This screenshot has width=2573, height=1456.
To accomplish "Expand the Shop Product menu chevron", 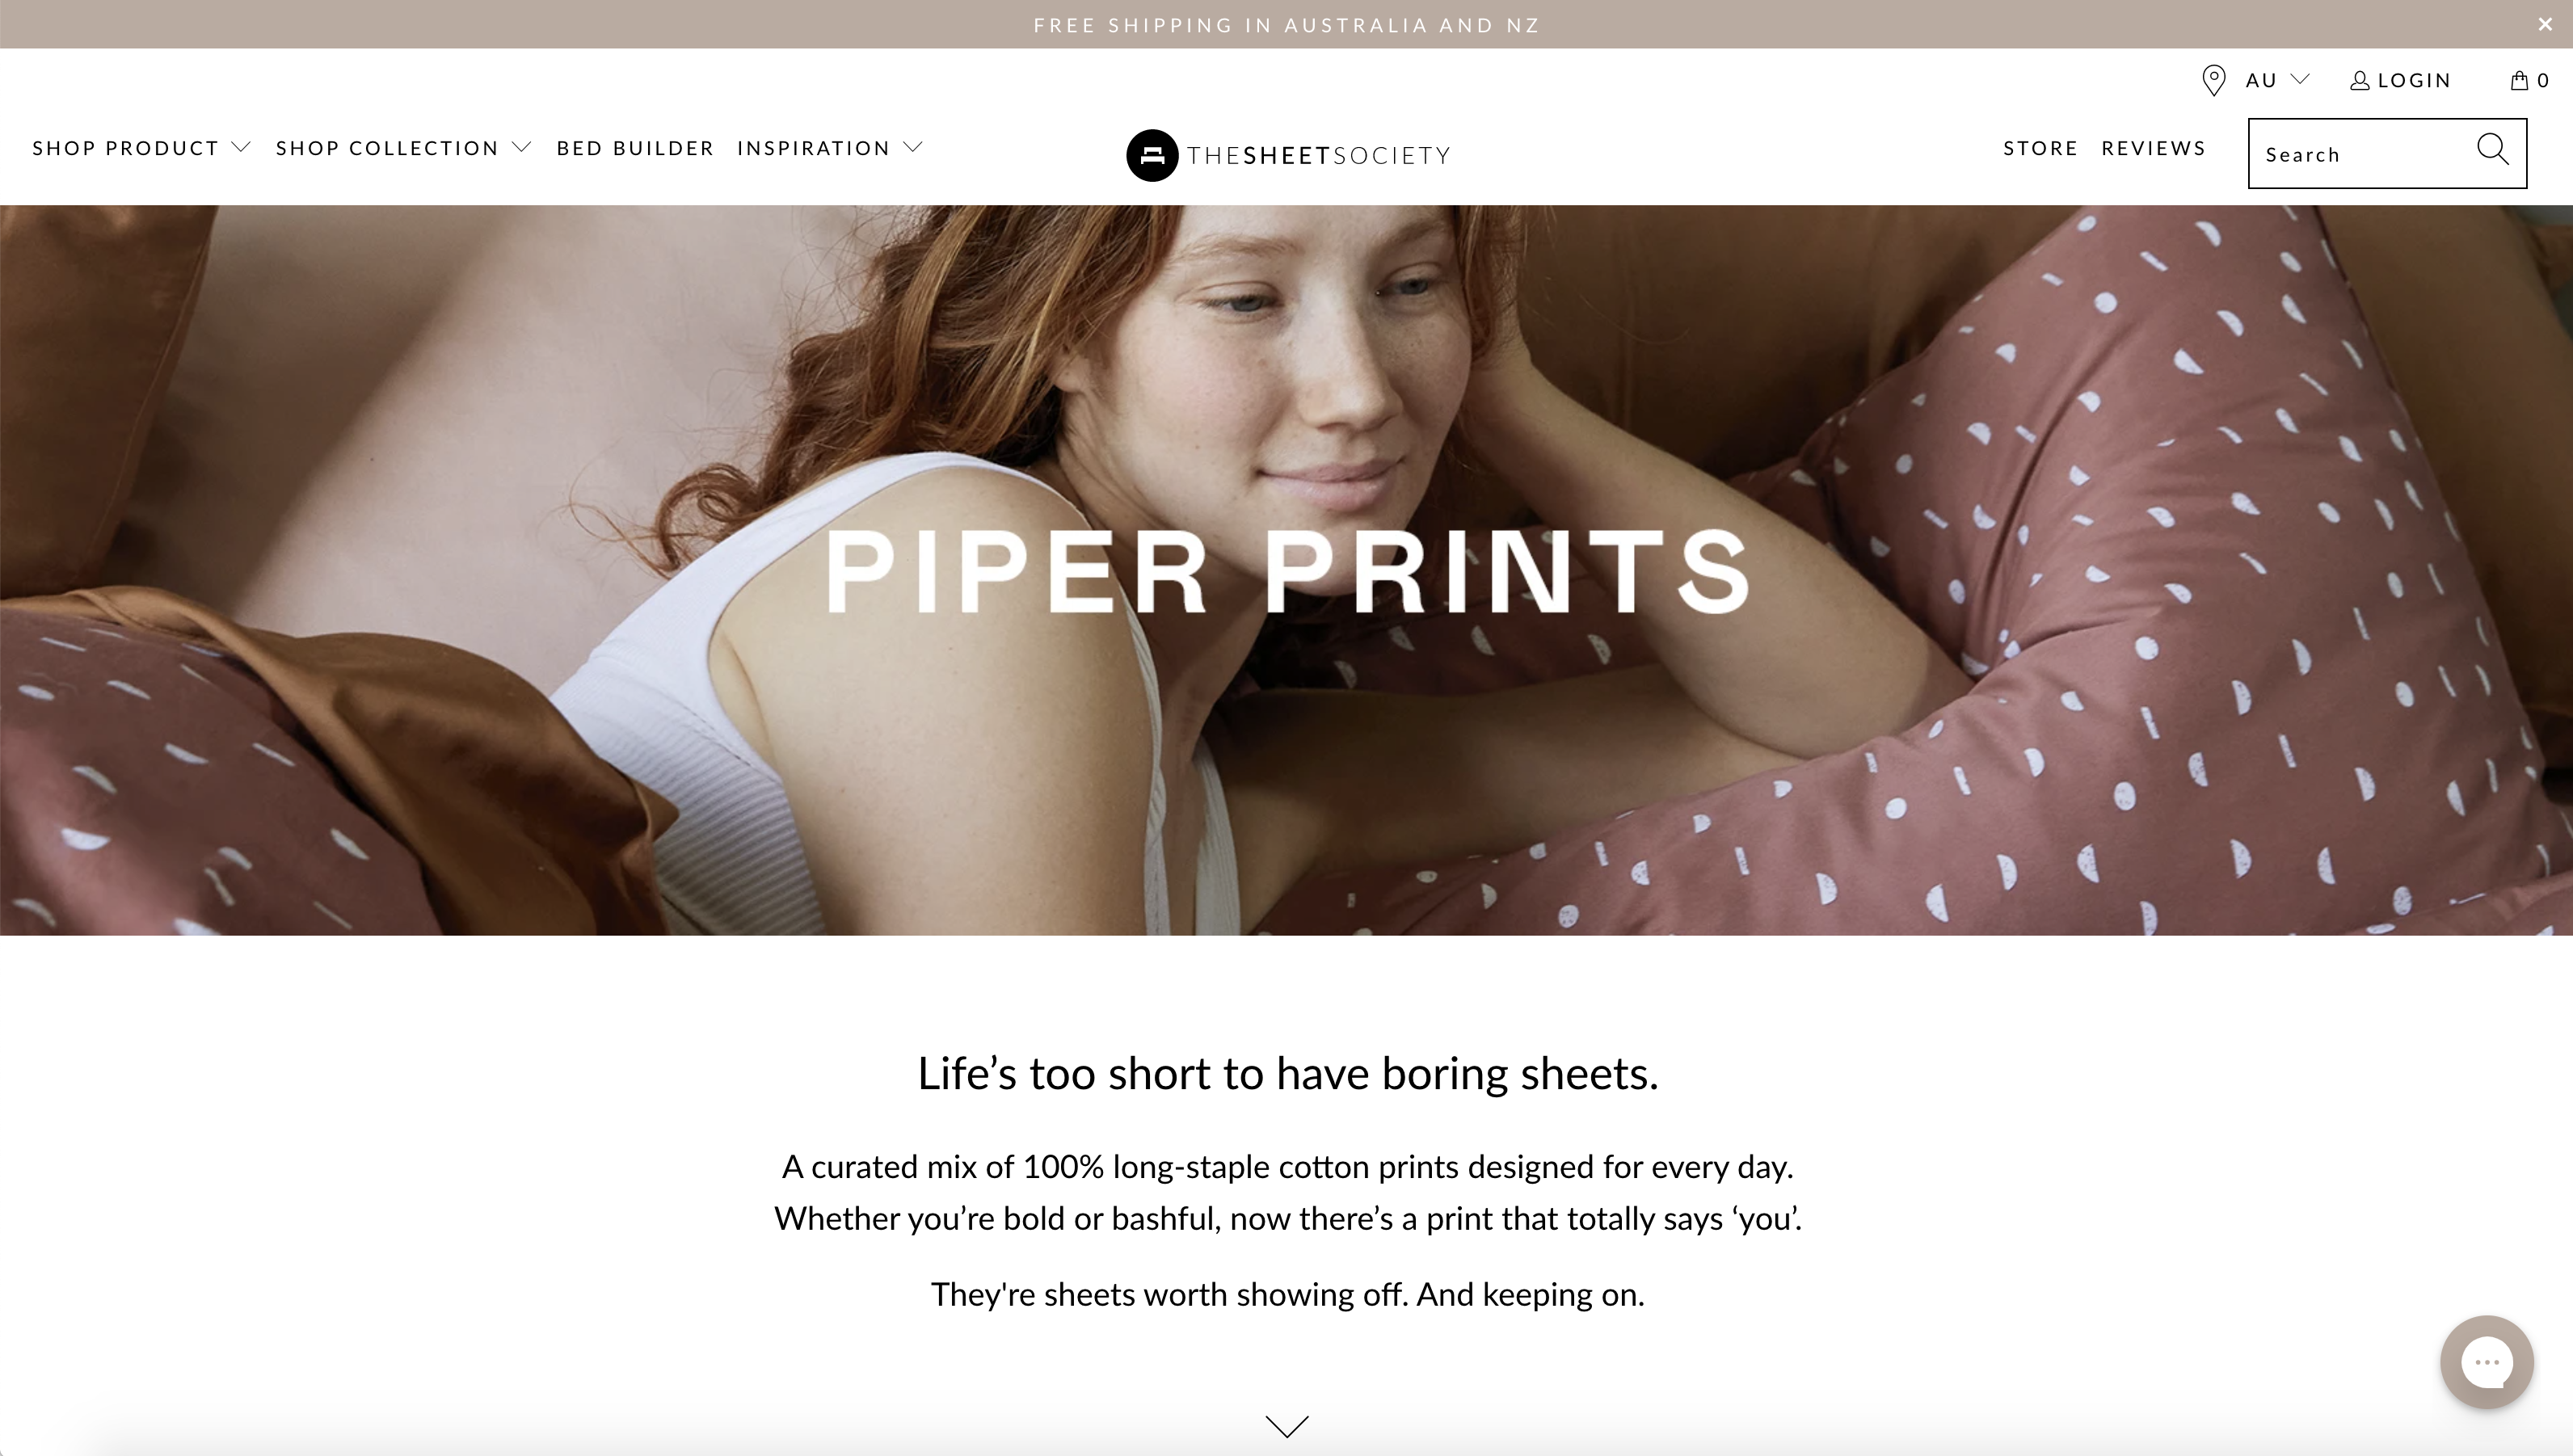I will [241, 148].
